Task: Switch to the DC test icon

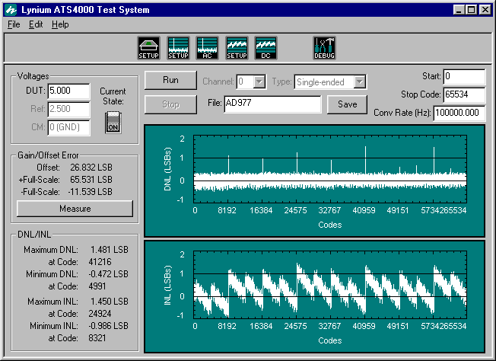Action: tap(265, 48)
